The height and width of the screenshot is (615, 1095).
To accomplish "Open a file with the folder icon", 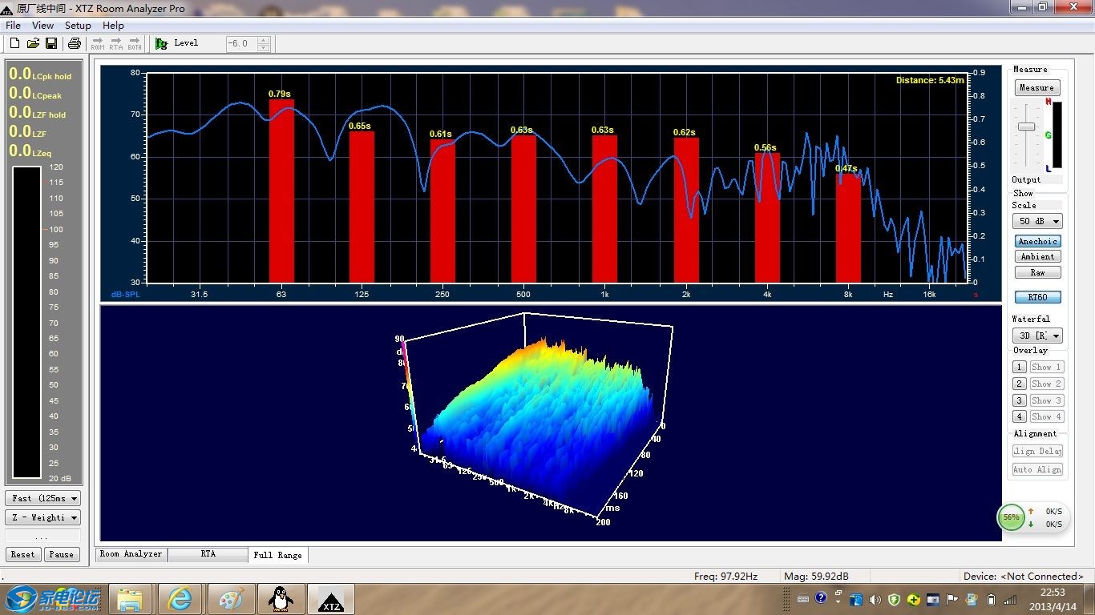I will coord(33,43).
